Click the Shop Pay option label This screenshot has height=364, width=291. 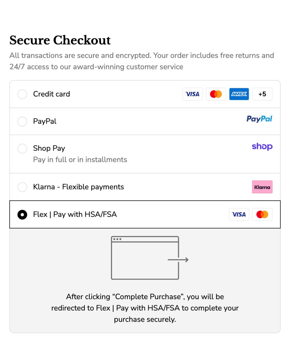click(x=49, y=148)
